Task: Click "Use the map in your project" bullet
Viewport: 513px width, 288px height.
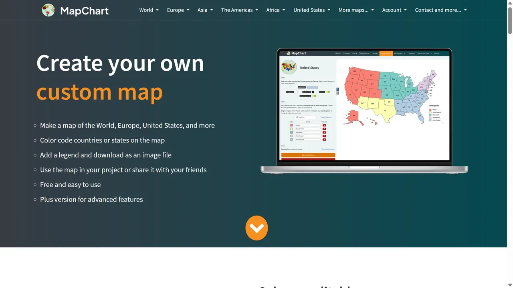Action: (123, 170)
